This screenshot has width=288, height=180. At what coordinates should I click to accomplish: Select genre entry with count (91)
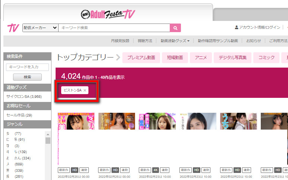point(16,140)
